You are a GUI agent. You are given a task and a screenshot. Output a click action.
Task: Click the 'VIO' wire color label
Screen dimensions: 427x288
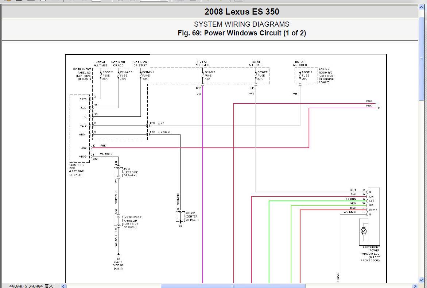click(x=199, y=93)
